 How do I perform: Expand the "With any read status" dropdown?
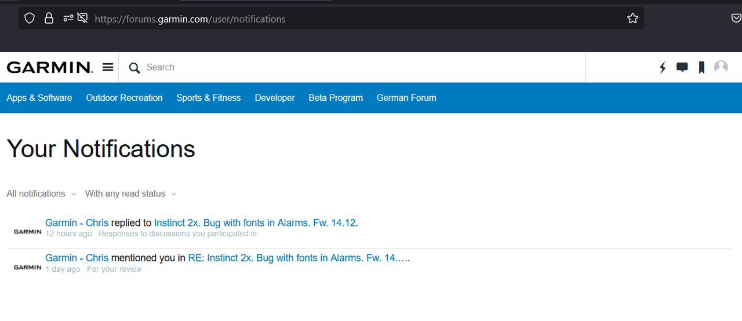(130, 194)
